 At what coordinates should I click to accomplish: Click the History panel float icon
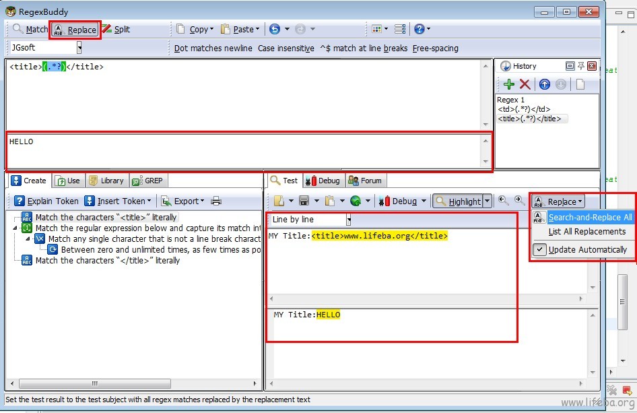click(x=570, y=66)
